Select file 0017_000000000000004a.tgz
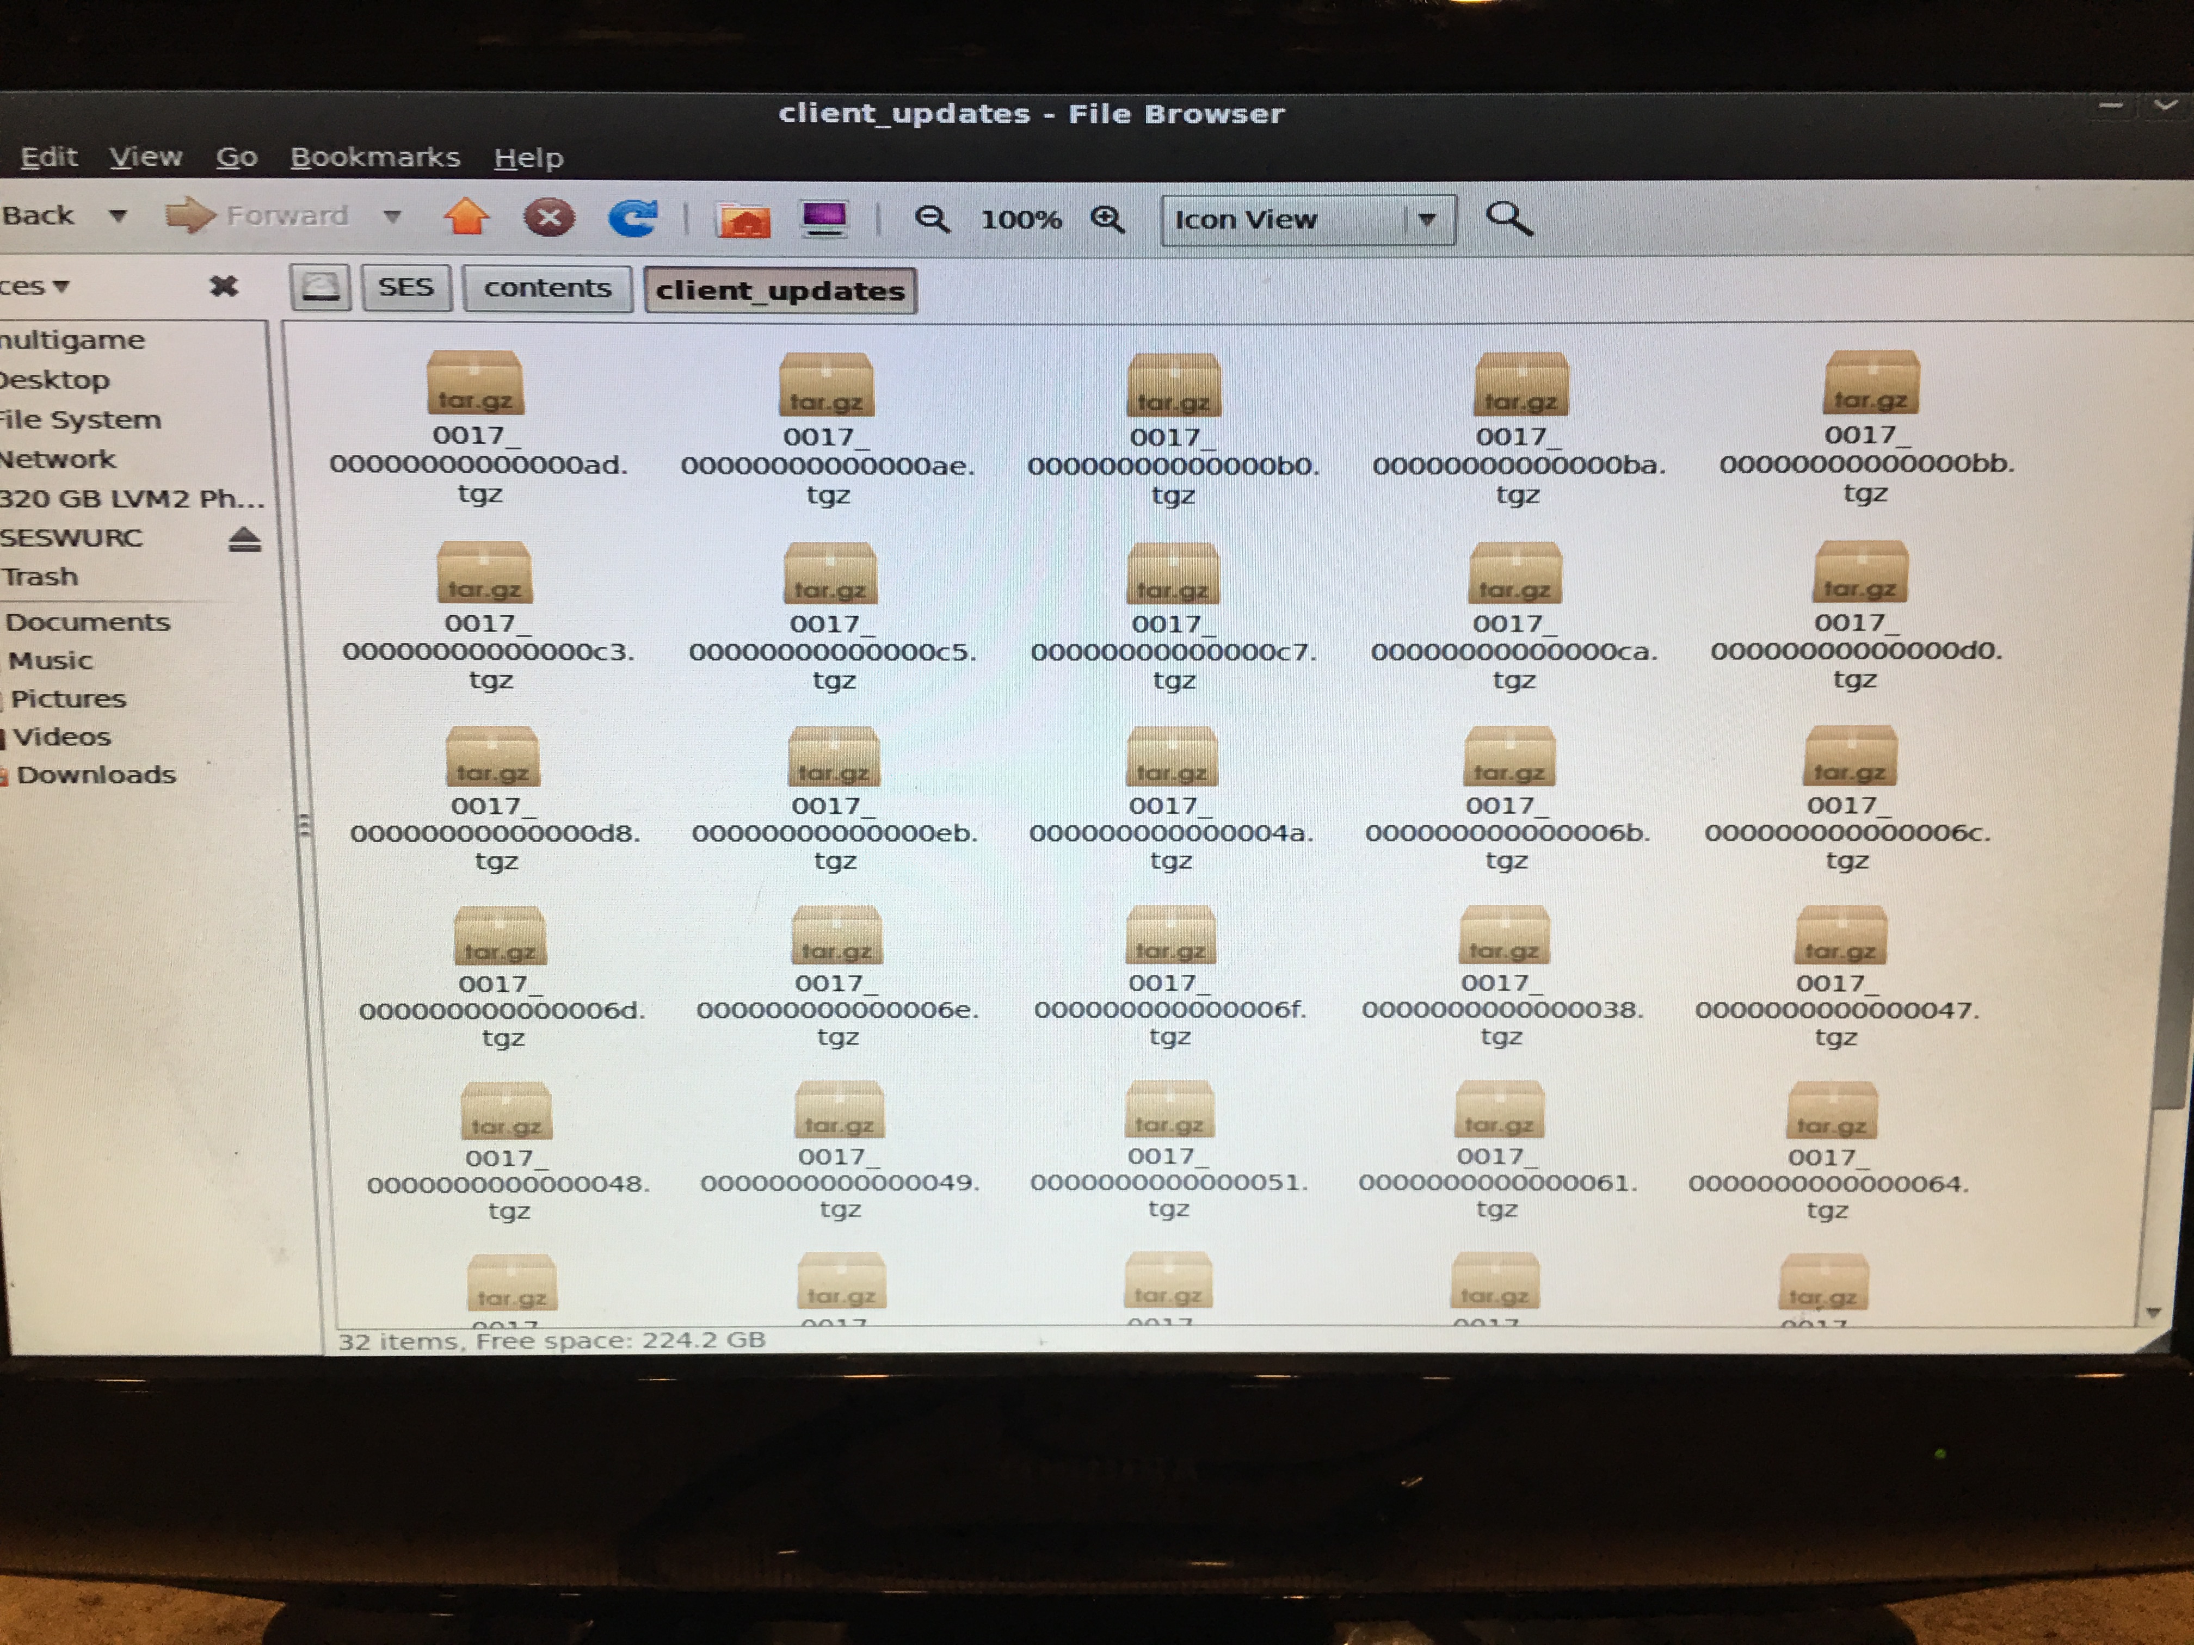 (1172, 799)
